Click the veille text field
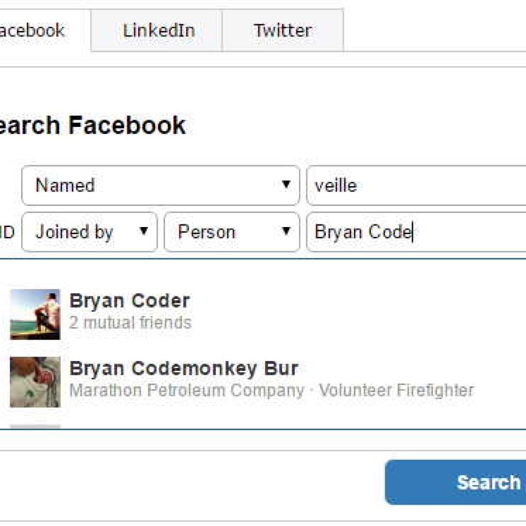Image resolution: width=526 pixels, height=526 pixels. 416,185
